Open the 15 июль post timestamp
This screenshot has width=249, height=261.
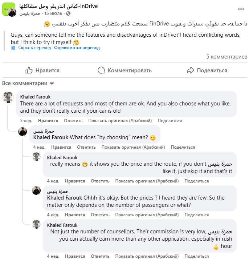[53, 13]
